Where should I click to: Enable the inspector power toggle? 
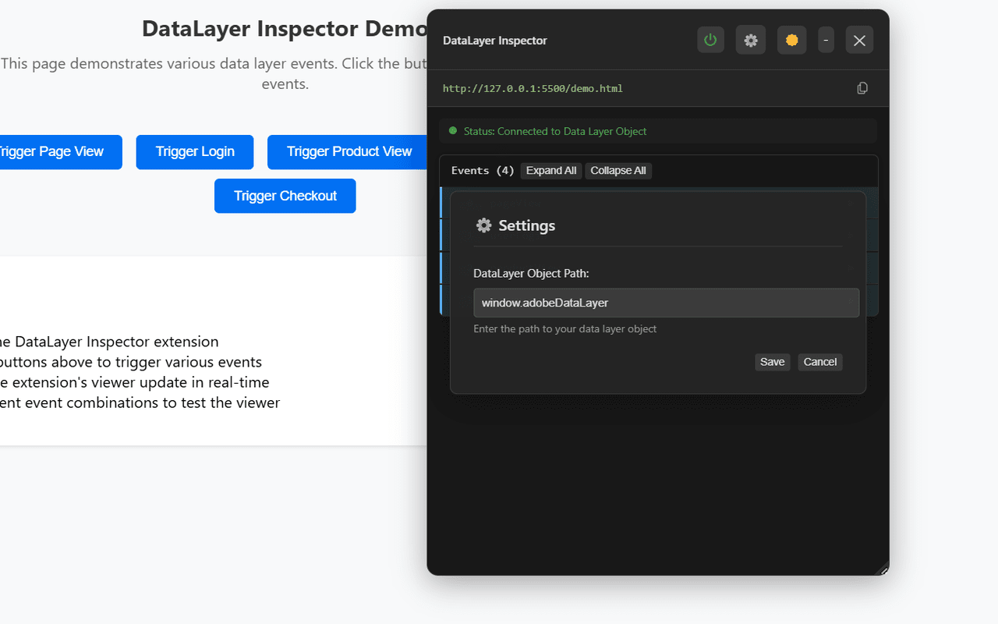pos(710,40)
